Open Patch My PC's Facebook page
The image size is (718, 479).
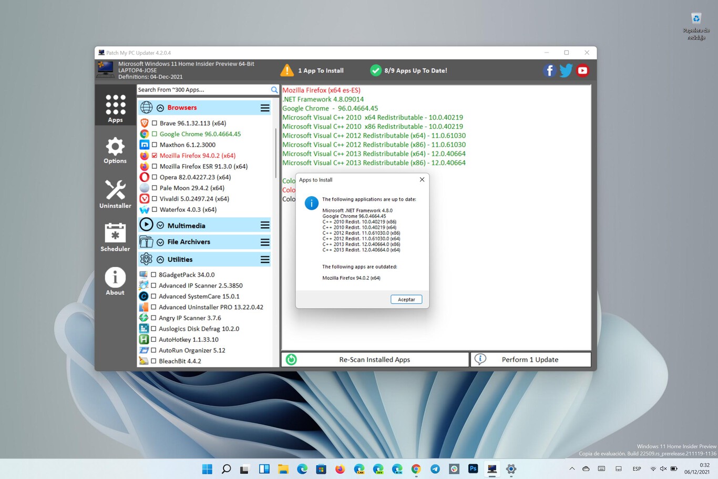click(549, 70)
